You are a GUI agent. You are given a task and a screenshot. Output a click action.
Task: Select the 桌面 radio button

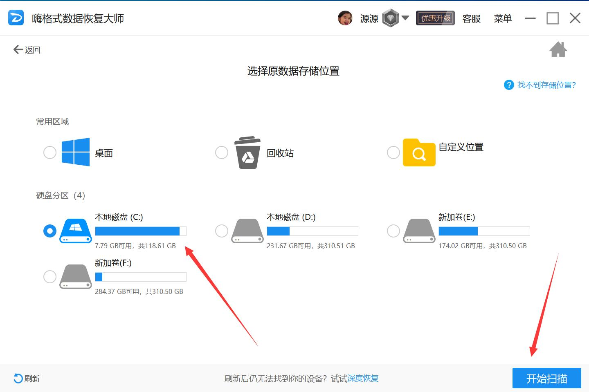50,152
